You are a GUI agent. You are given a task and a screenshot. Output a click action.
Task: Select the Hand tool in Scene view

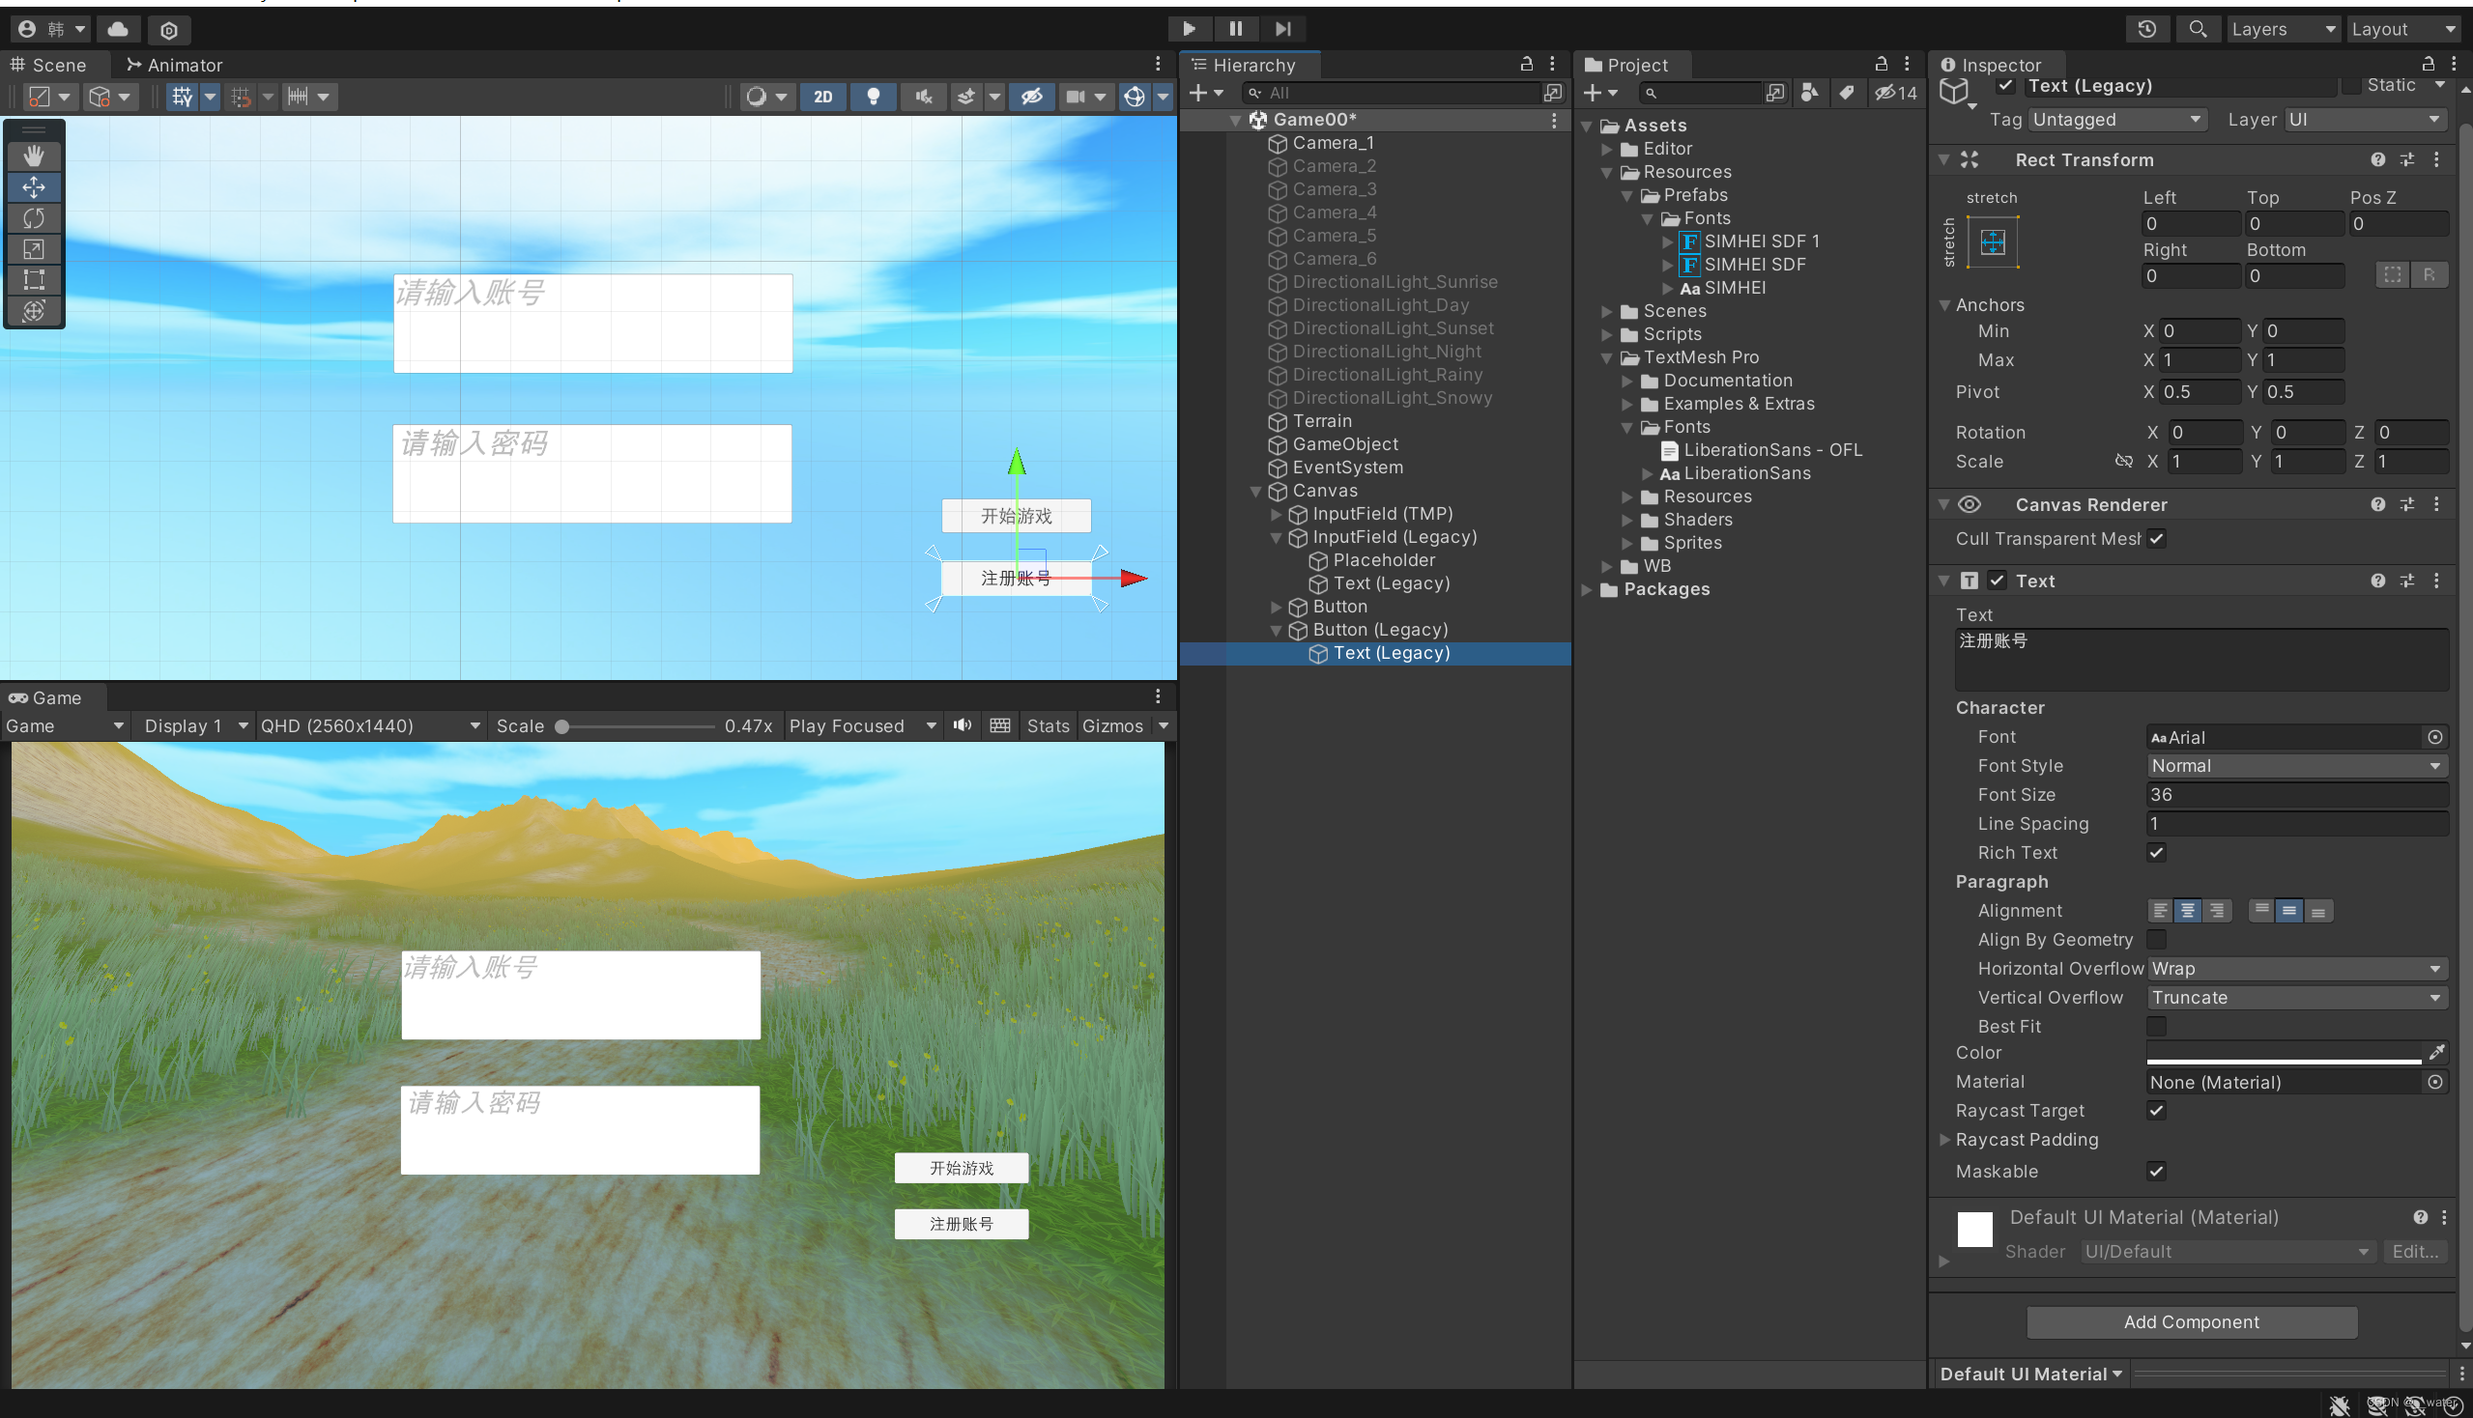pos(33,156)
